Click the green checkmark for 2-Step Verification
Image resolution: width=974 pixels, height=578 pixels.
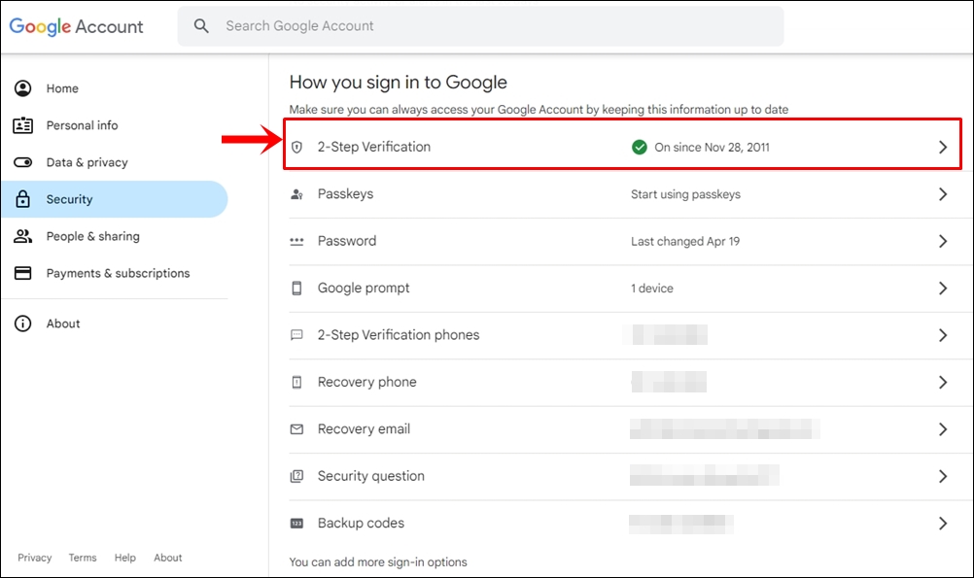click(x=640, y=147)
